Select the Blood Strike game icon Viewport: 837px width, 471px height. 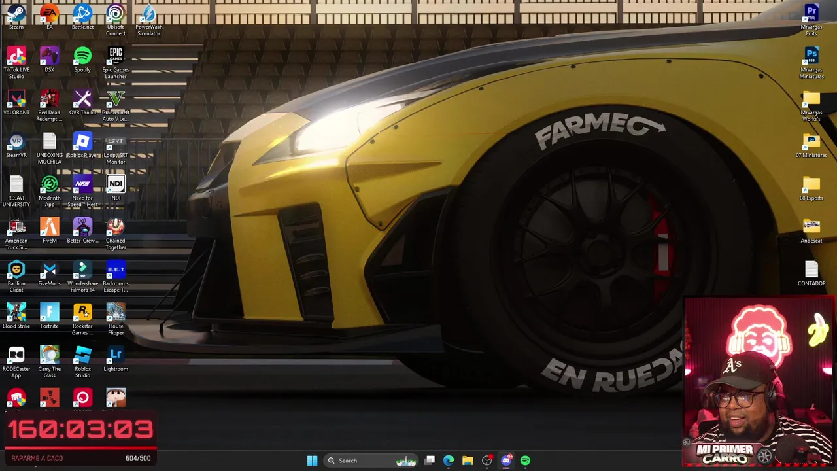tap(16, 316)
